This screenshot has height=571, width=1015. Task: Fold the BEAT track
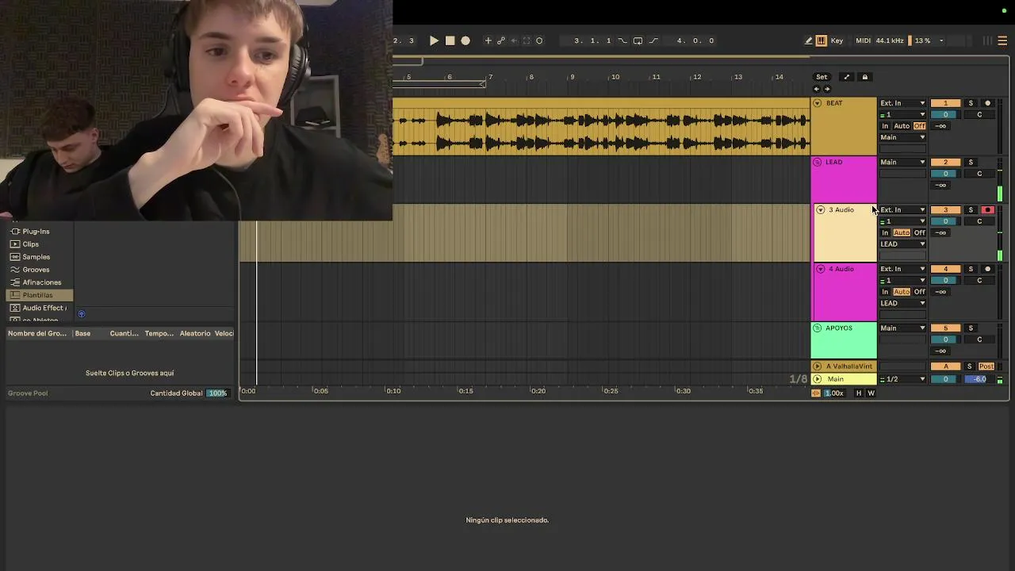818,103
